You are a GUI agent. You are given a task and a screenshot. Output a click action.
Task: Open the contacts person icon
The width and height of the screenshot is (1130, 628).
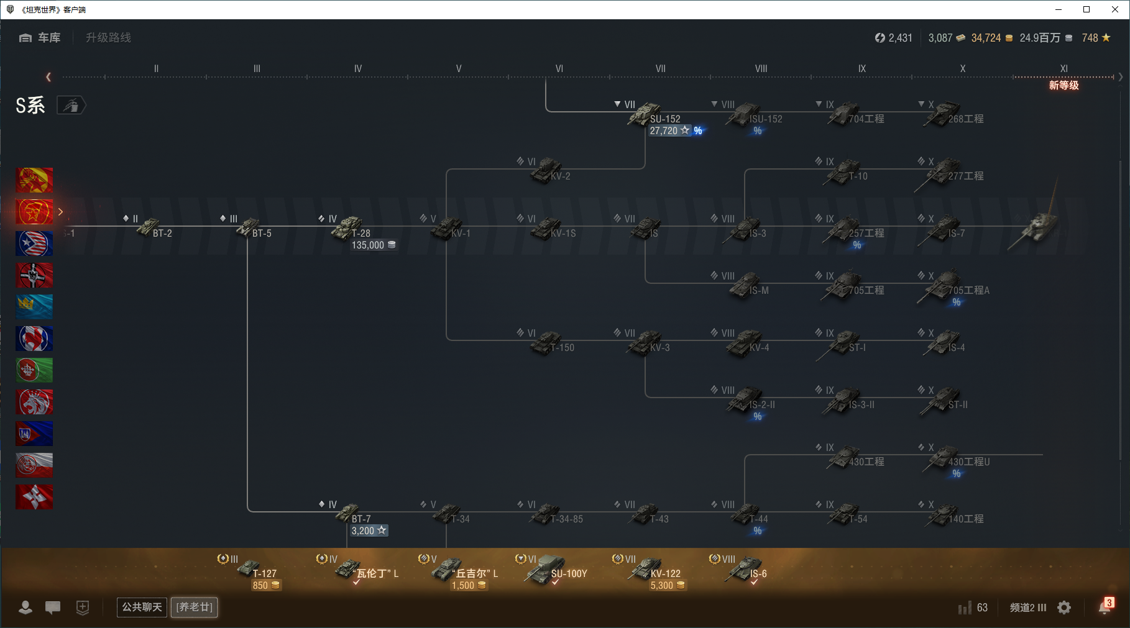click(x=25, y=608)
